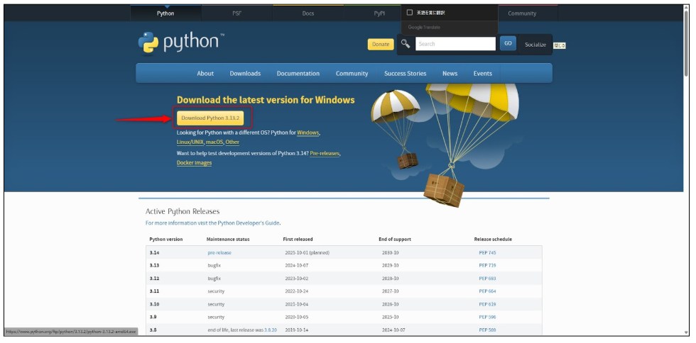Open the Downloads menu

click(x=245, y=74)
